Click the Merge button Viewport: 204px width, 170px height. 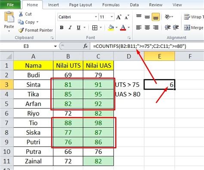coord(194,28)
